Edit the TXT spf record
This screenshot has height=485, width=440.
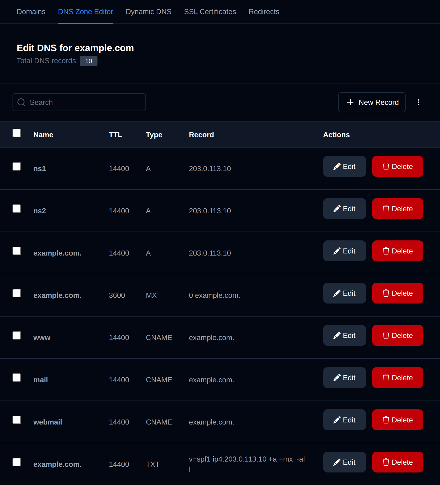tap(344, 462)
